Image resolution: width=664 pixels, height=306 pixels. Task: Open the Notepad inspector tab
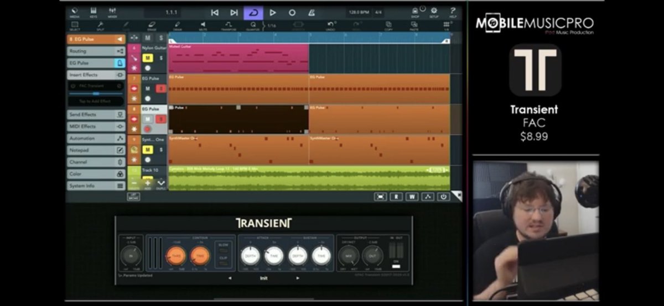(x=96, y=150)
